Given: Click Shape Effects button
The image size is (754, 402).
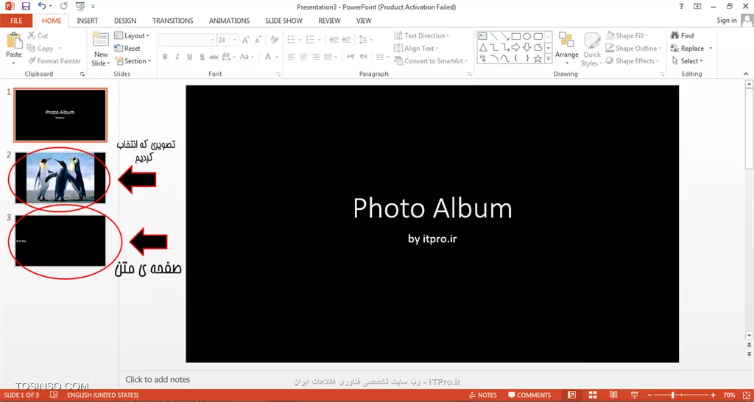Looking at the screenshot, I should (x=631, y=61).
